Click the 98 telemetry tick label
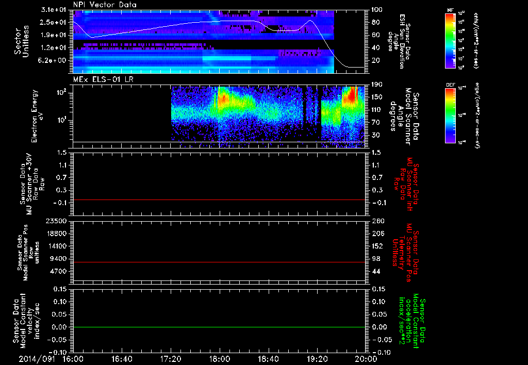The height and width of the screenshot is (365, 528). (376, 259)
